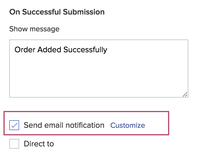Click the Send email notification label

pos(64,125)
